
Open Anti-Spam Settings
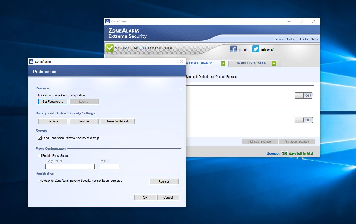coord(297,142)
